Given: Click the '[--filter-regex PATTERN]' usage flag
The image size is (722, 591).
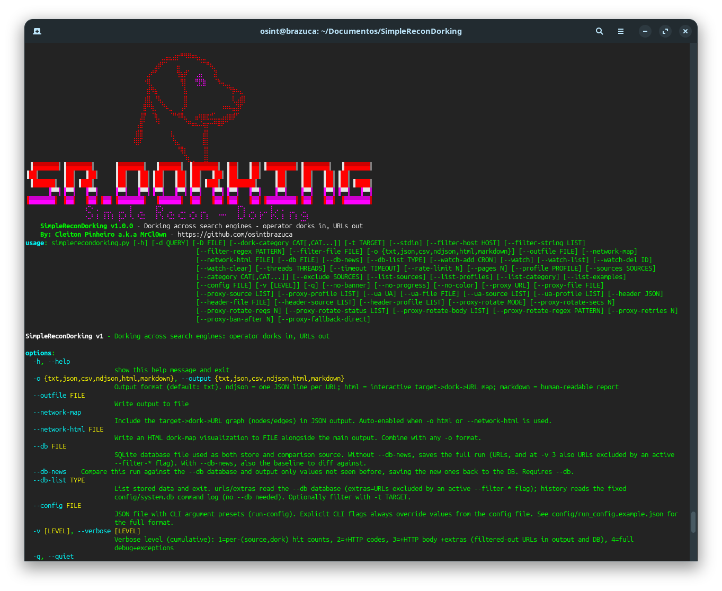Looking at the screenshot, I should pyautogui.click(x=240, y=252).
